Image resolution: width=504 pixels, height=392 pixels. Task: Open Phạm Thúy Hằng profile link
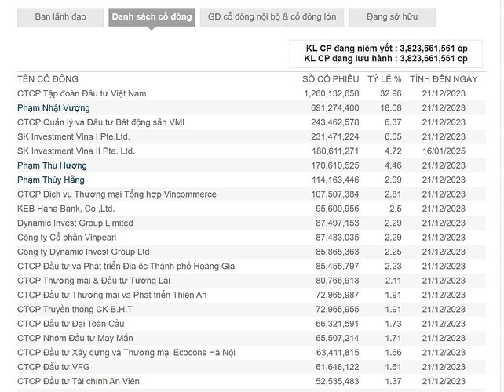51,180
